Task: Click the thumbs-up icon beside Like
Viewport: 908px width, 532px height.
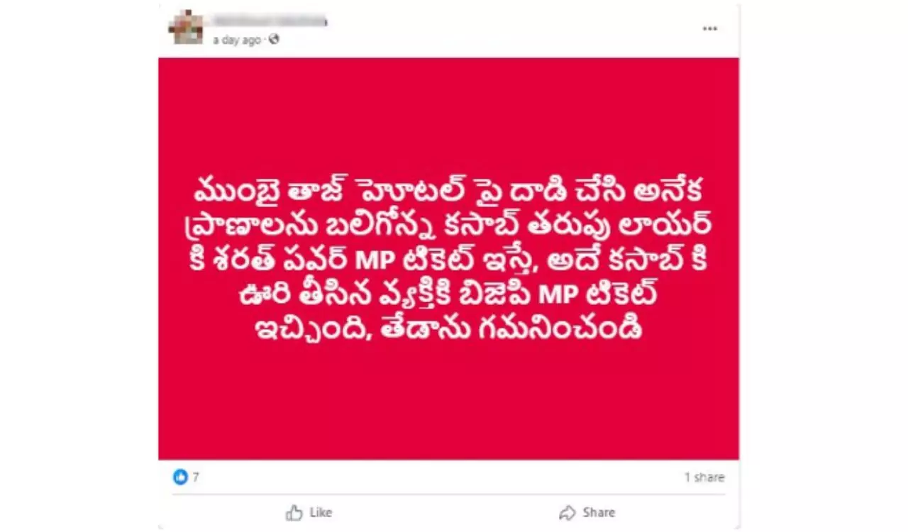Action: (x=294, y=512)
